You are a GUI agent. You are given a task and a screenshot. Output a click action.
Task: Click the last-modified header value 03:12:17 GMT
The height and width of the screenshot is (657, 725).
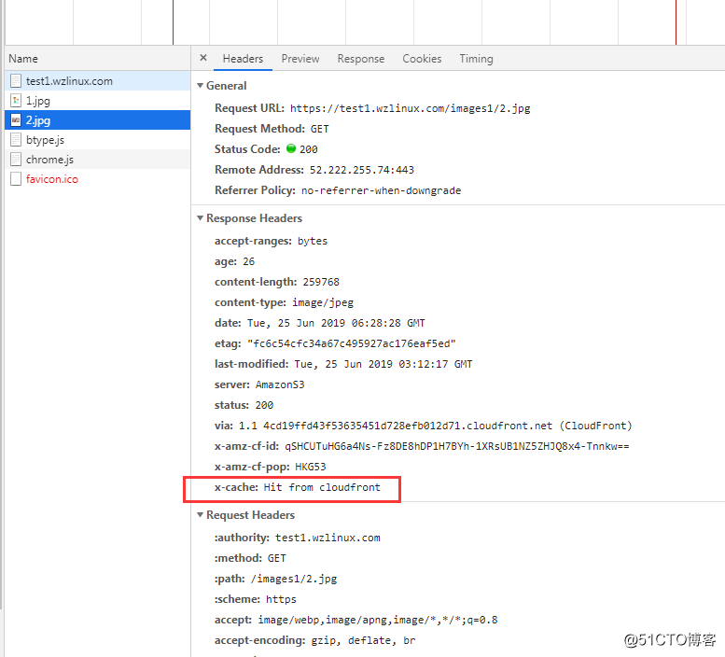pos(383,364)
